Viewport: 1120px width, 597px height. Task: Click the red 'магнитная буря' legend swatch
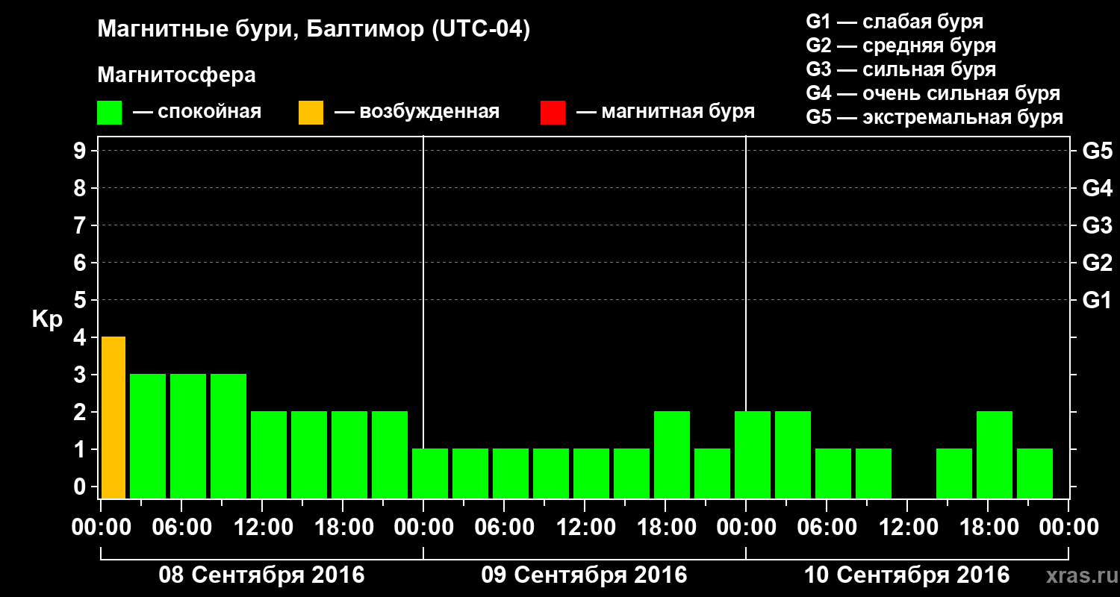pos(553,113)
